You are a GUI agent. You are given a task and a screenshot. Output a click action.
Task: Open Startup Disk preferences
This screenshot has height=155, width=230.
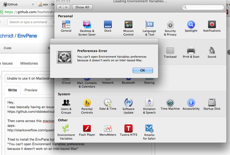pos(212,105)
